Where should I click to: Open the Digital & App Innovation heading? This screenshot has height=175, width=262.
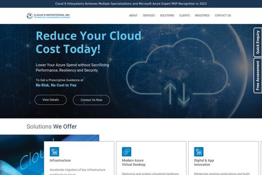click(x=204, y=162)
